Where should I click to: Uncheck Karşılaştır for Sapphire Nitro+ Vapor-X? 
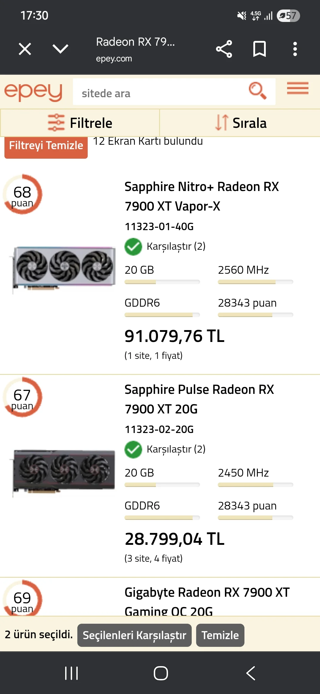click(x=133, y=246)
